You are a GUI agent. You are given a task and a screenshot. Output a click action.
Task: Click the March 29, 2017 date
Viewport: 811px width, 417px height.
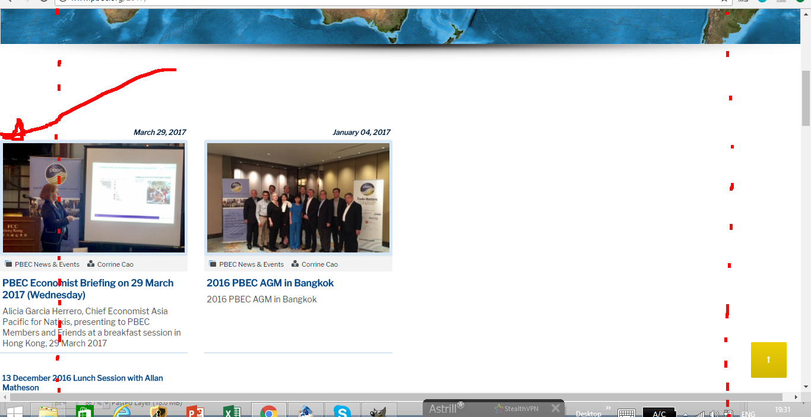tap(160, 132)
